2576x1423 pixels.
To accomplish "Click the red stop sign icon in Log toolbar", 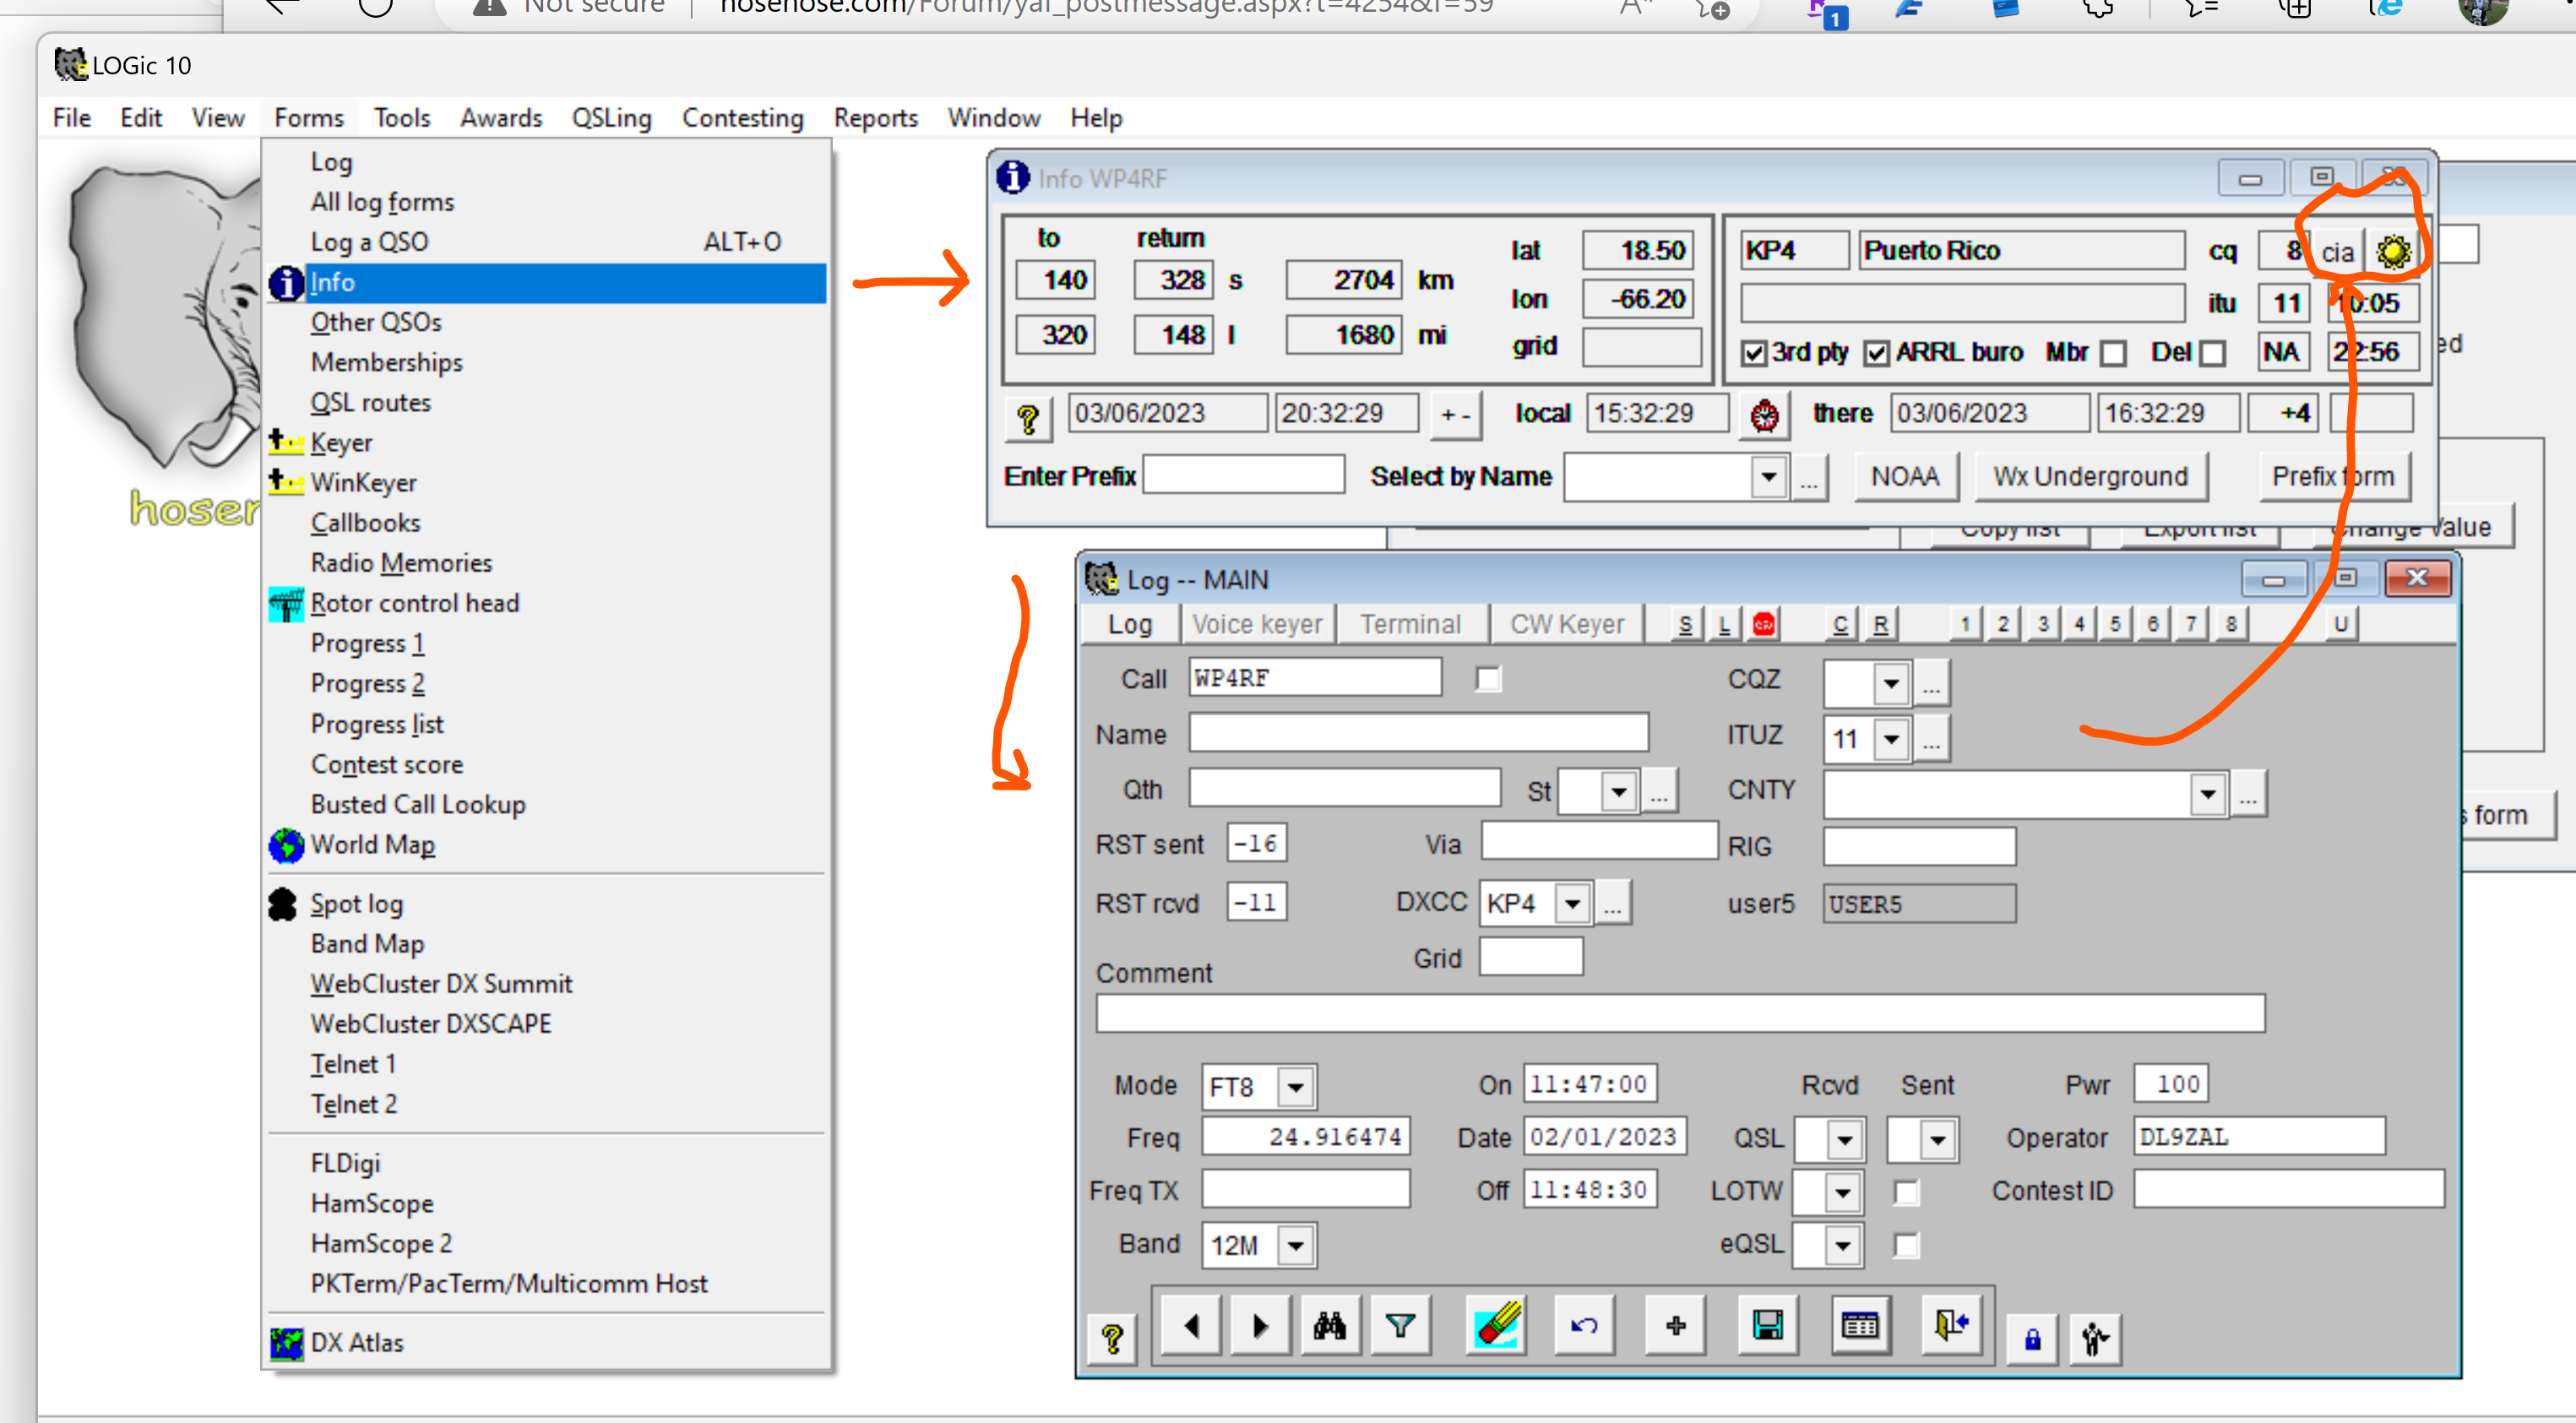I will 1764,625.
